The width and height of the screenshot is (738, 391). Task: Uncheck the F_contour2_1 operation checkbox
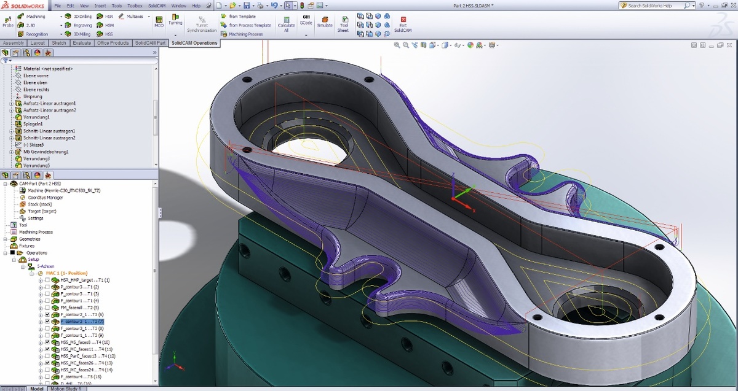(x=47, y=314)
